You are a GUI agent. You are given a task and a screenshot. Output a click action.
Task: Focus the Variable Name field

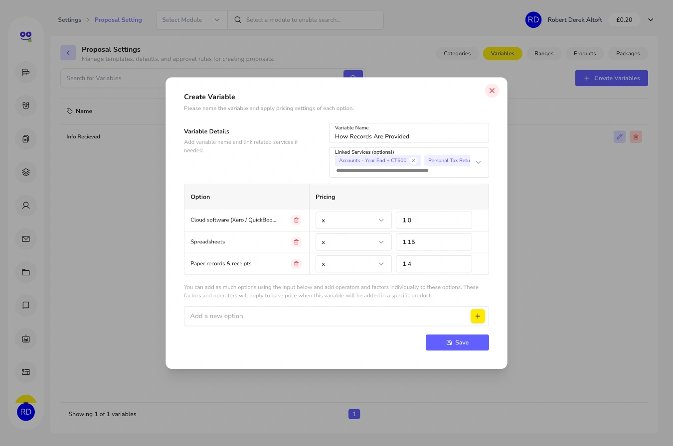click(409, 133)
